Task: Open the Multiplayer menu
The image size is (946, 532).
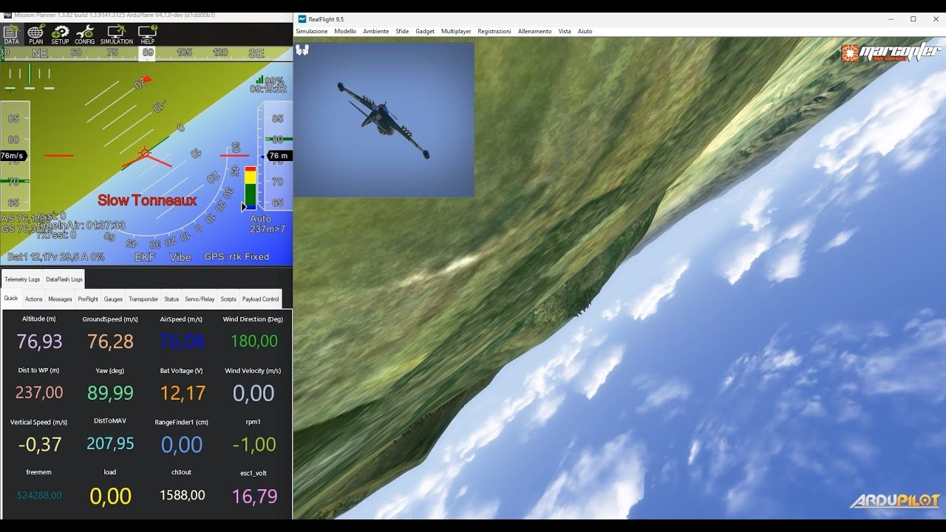Action: pos(456,31)
